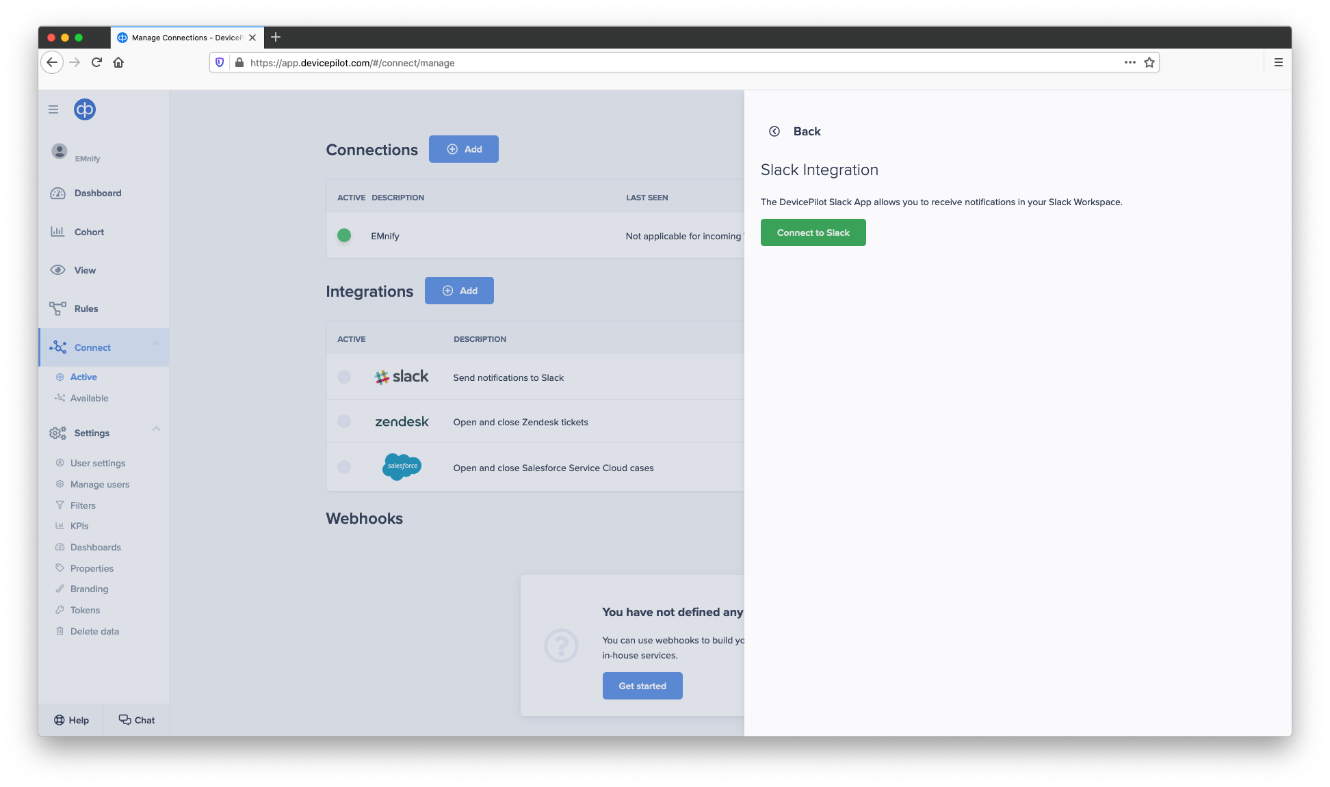Viewport: 1330px width, 787px height.
Task: Open Available under Connect
Action: pos(89,398)
